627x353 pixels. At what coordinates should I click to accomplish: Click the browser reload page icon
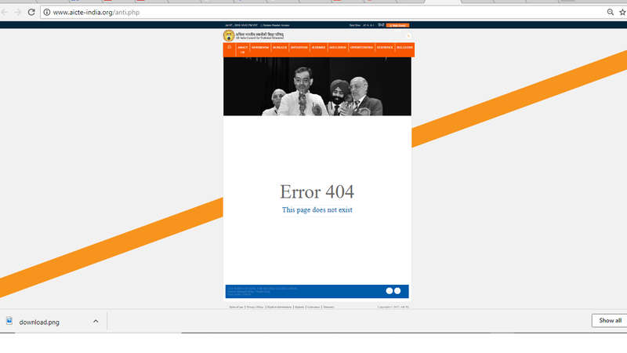point(31,12)
